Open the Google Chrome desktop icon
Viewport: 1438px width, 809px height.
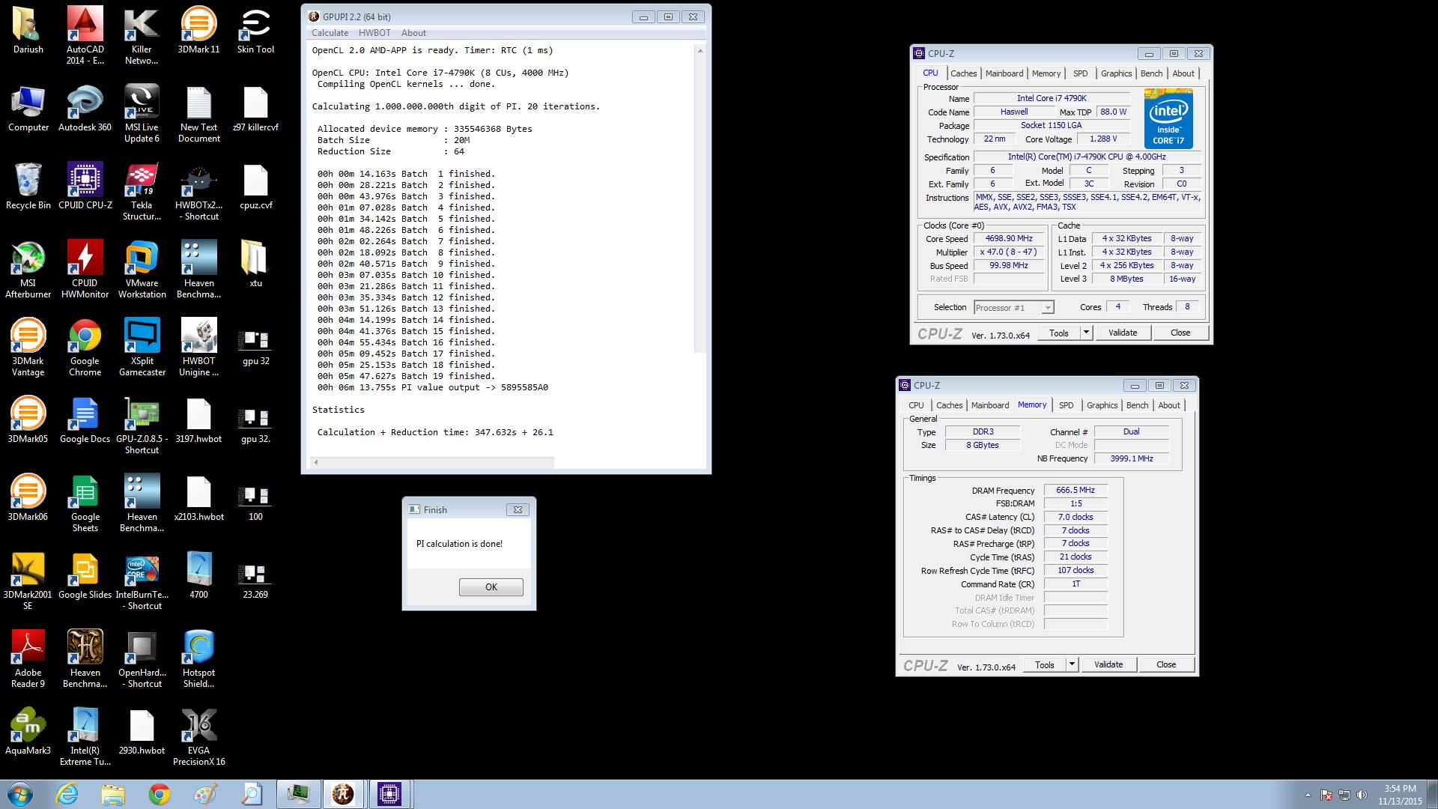pyautogui.click(x=85, y=348)
